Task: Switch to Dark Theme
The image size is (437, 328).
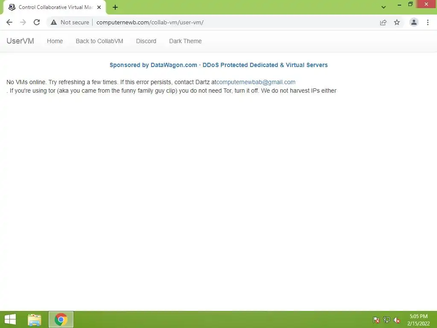Action: coord(185,41)
